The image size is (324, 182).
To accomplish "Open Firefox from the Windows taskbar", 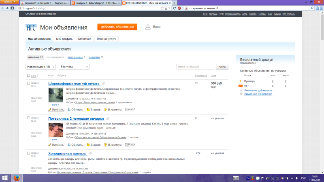I will (27, 178).
